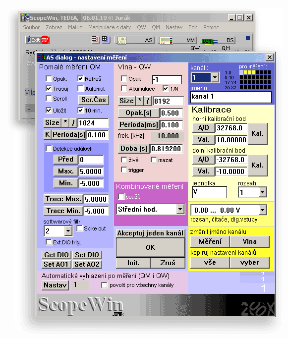Open Manipulace s daty menu
This screenshot has width=288, height=338.
coord(110,27)
